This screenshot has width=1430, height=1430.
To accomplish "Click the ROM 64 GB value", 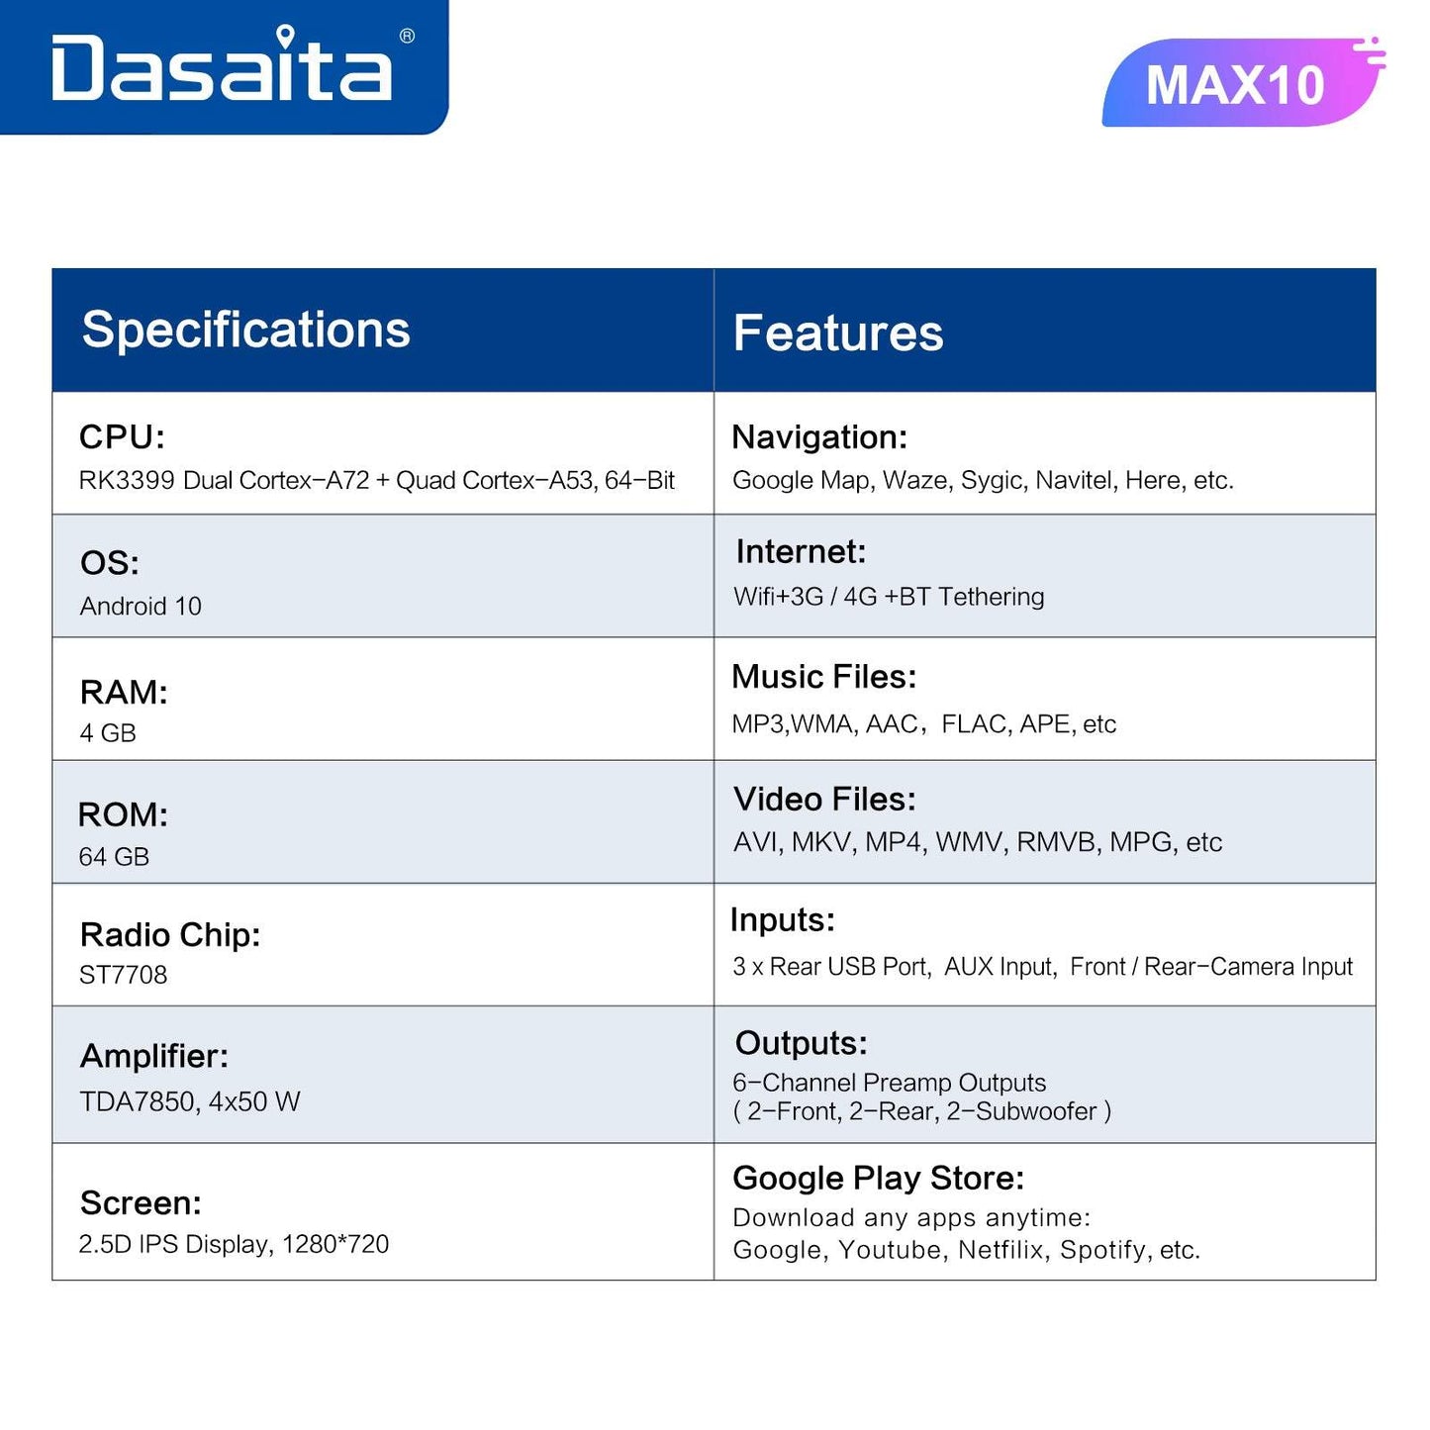I will 114,857.
